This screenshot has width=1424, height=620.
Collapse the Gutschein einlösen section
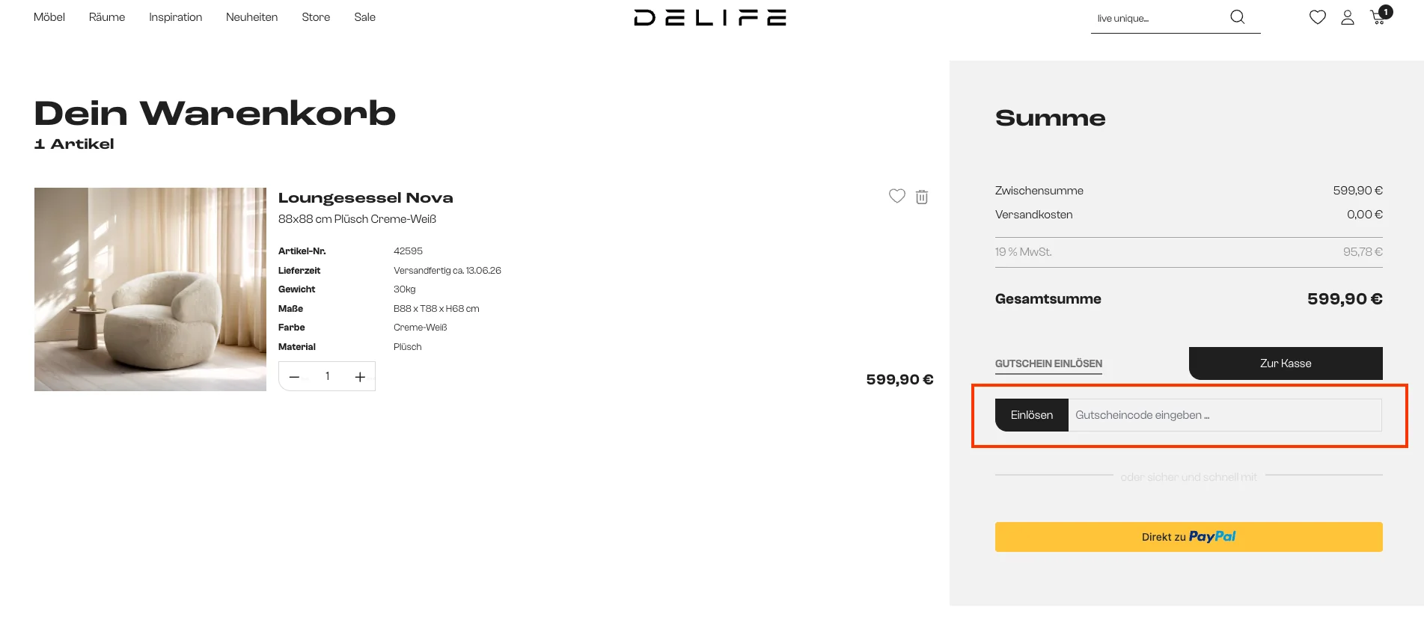1048,363
